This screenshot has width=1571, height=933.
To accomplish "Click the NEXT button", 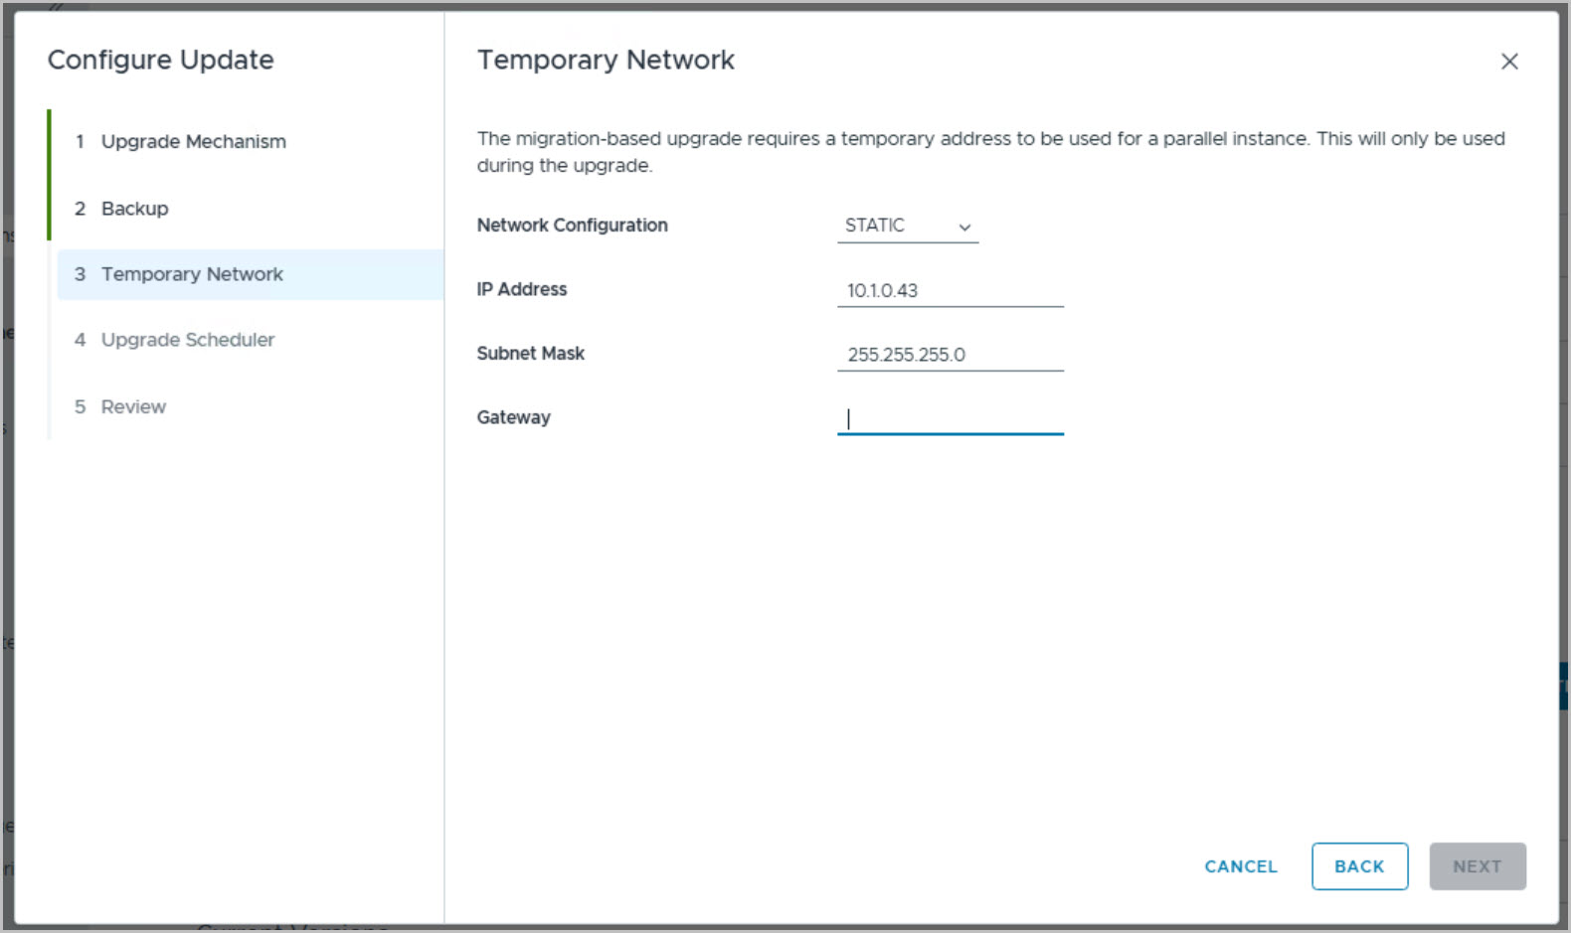I will 1477,866.
